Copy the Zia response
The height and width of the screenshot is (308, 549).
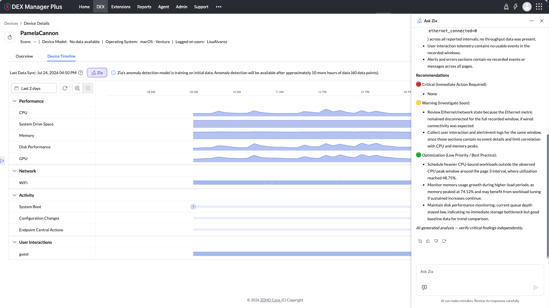420,241
